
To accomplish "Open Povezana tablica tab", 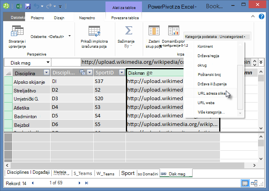I will (x=125, y=18).
